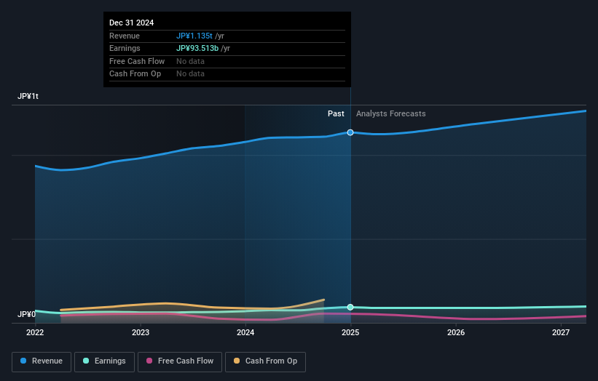The height and width of the screenshot is (381, 598).
Task: Toggle the Free Cash Flow legend button
Action: 180,361
